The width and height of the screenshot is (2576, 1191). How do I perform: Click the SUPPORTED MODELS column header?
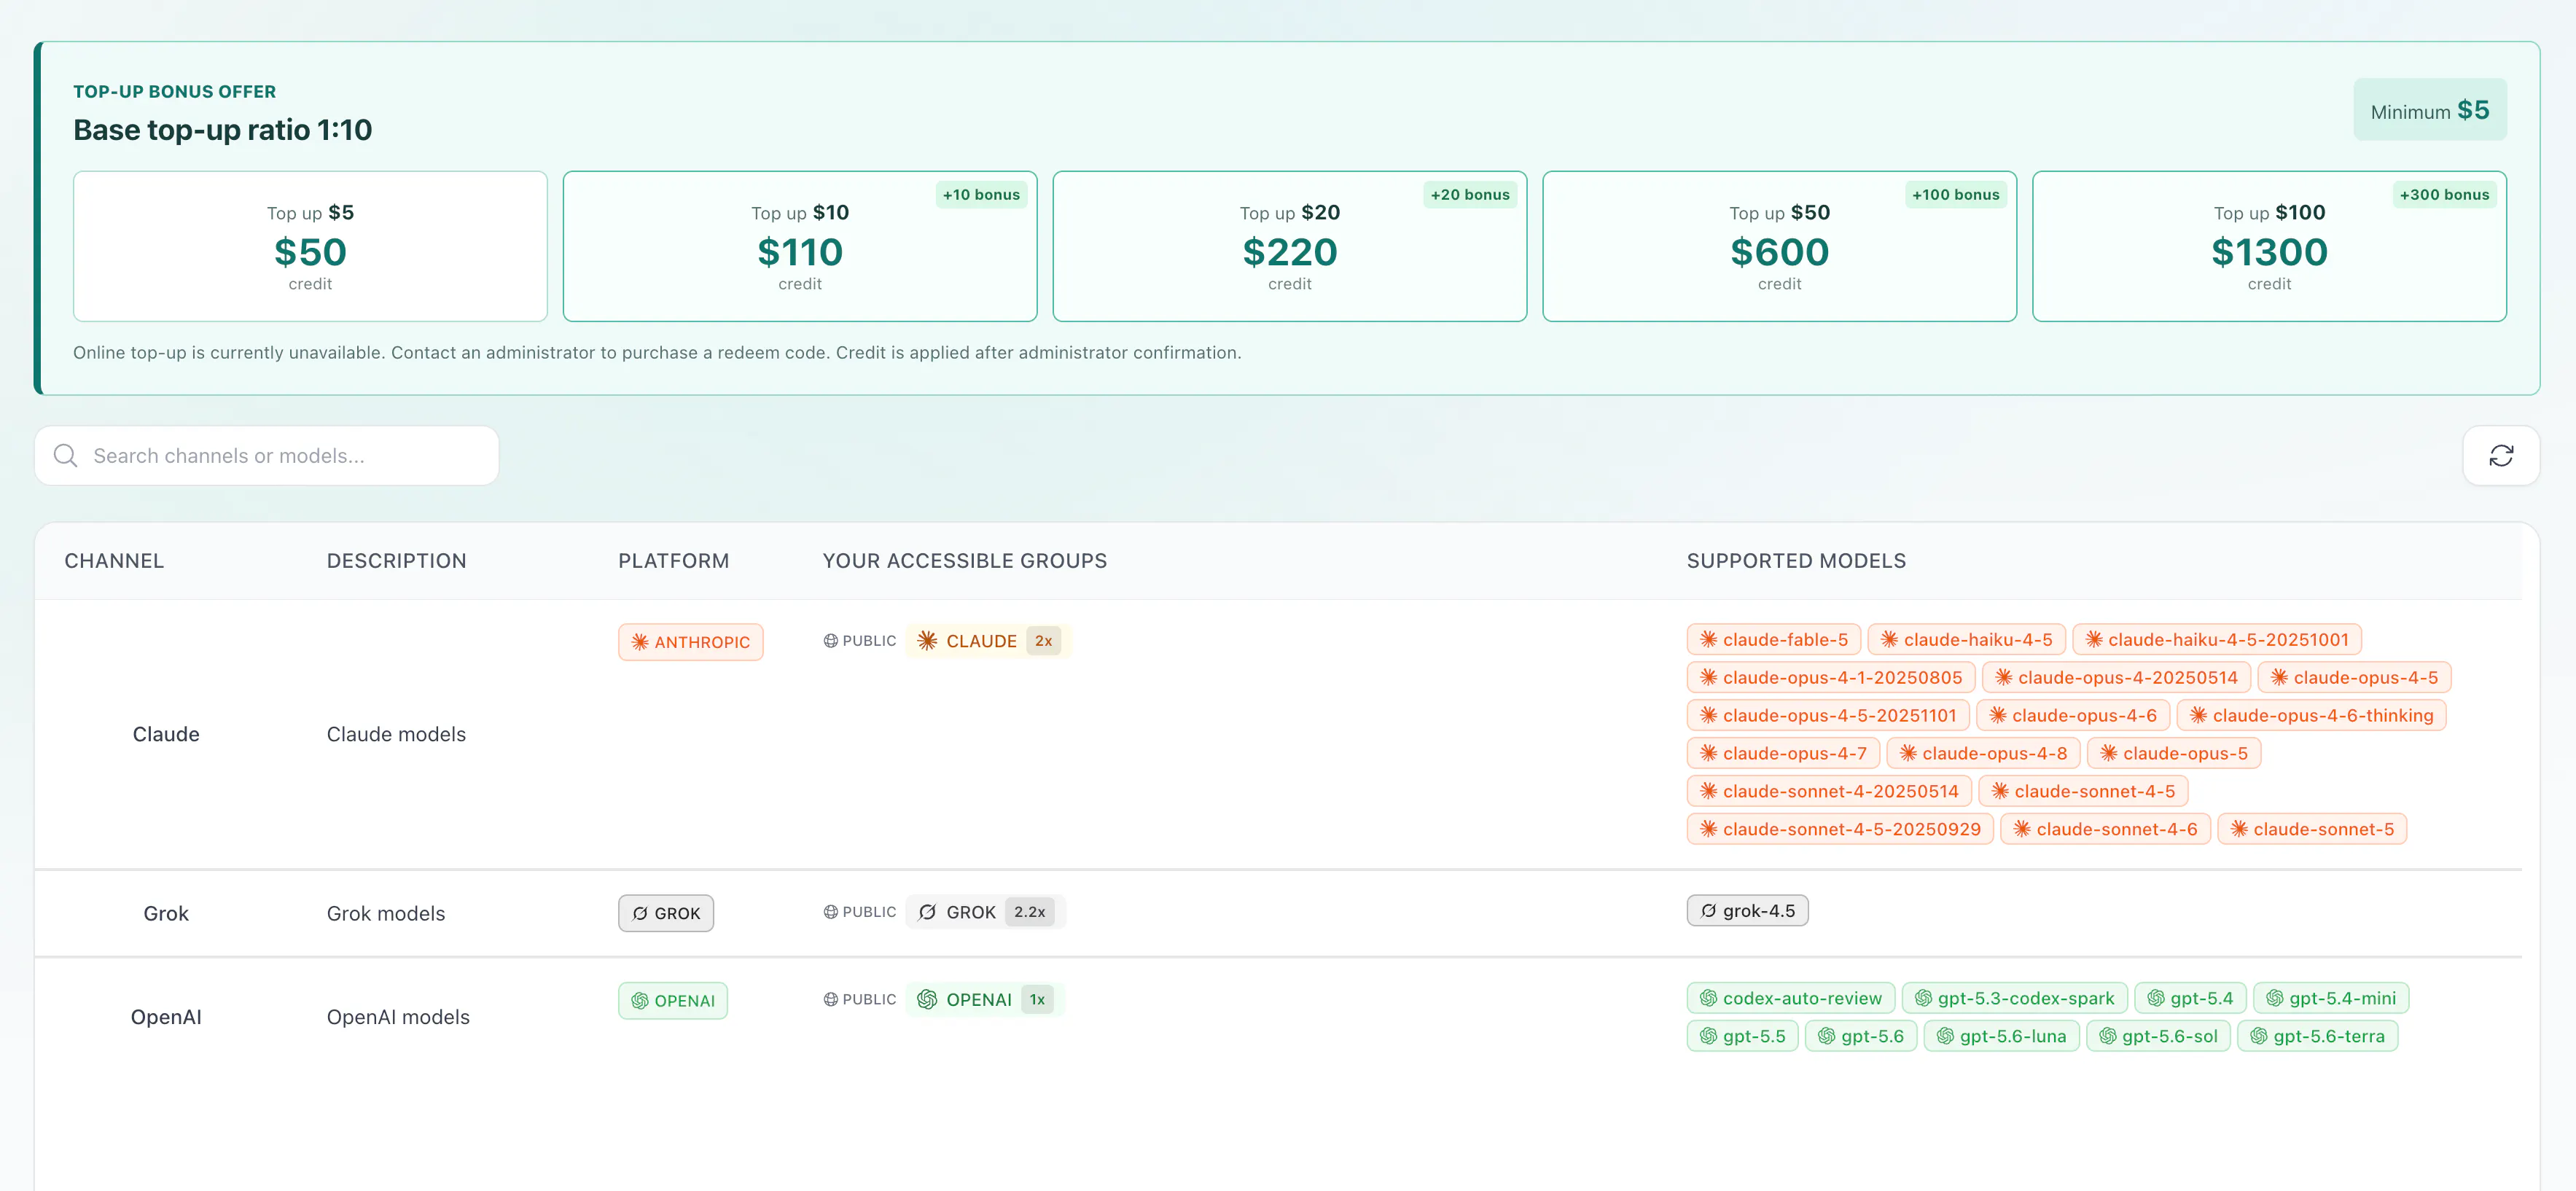pyautogui.click(x=1797, y=561)
